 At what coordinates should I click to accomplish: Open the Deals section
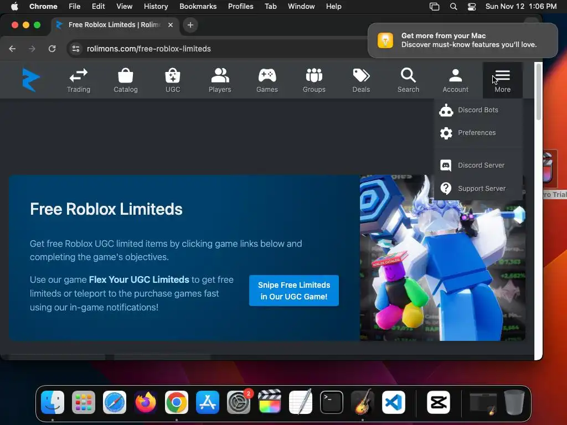(x=361, y=80)
